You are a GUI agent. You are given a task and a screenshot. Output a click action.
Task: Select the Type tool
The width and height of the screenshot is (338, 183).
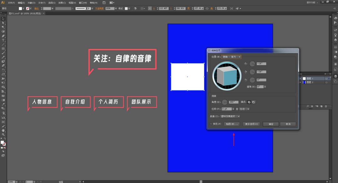pos(3,40)
